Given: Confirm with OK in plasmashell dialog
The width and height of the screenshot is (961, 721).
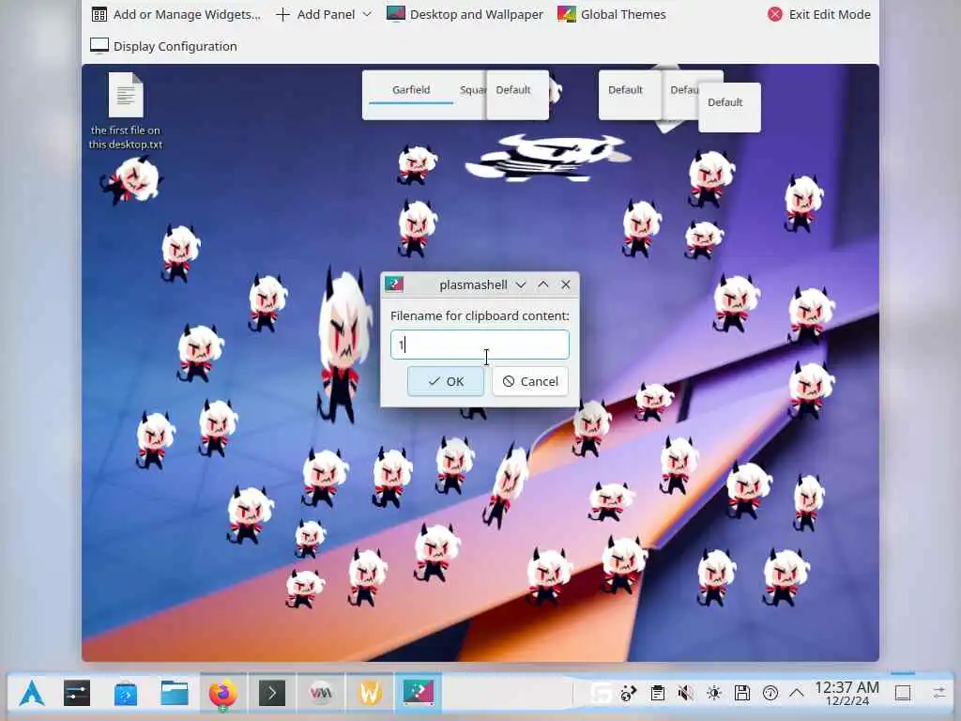Looking at the screenshot, I should point(446,381).
